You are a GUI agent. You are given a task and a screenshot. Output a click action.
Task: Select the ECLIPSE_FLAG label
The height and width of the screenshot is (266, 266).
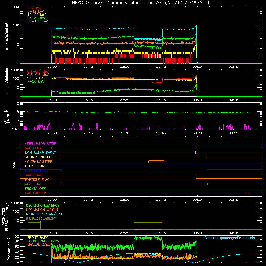pyautogui.click(x=36, y=171)
